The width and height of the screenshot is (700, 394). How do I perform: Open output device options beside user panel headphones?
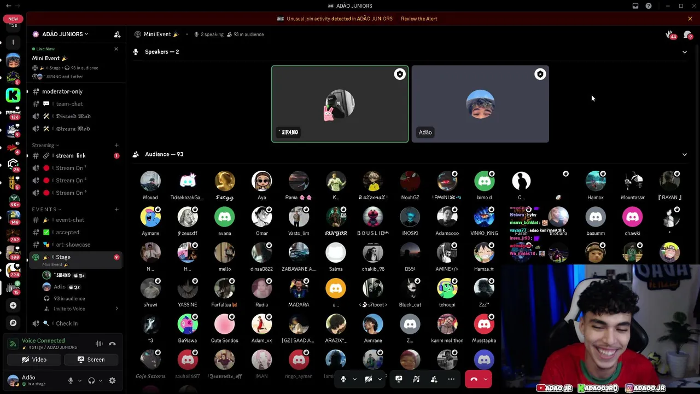pyautogui.click(x=101, y=381)
